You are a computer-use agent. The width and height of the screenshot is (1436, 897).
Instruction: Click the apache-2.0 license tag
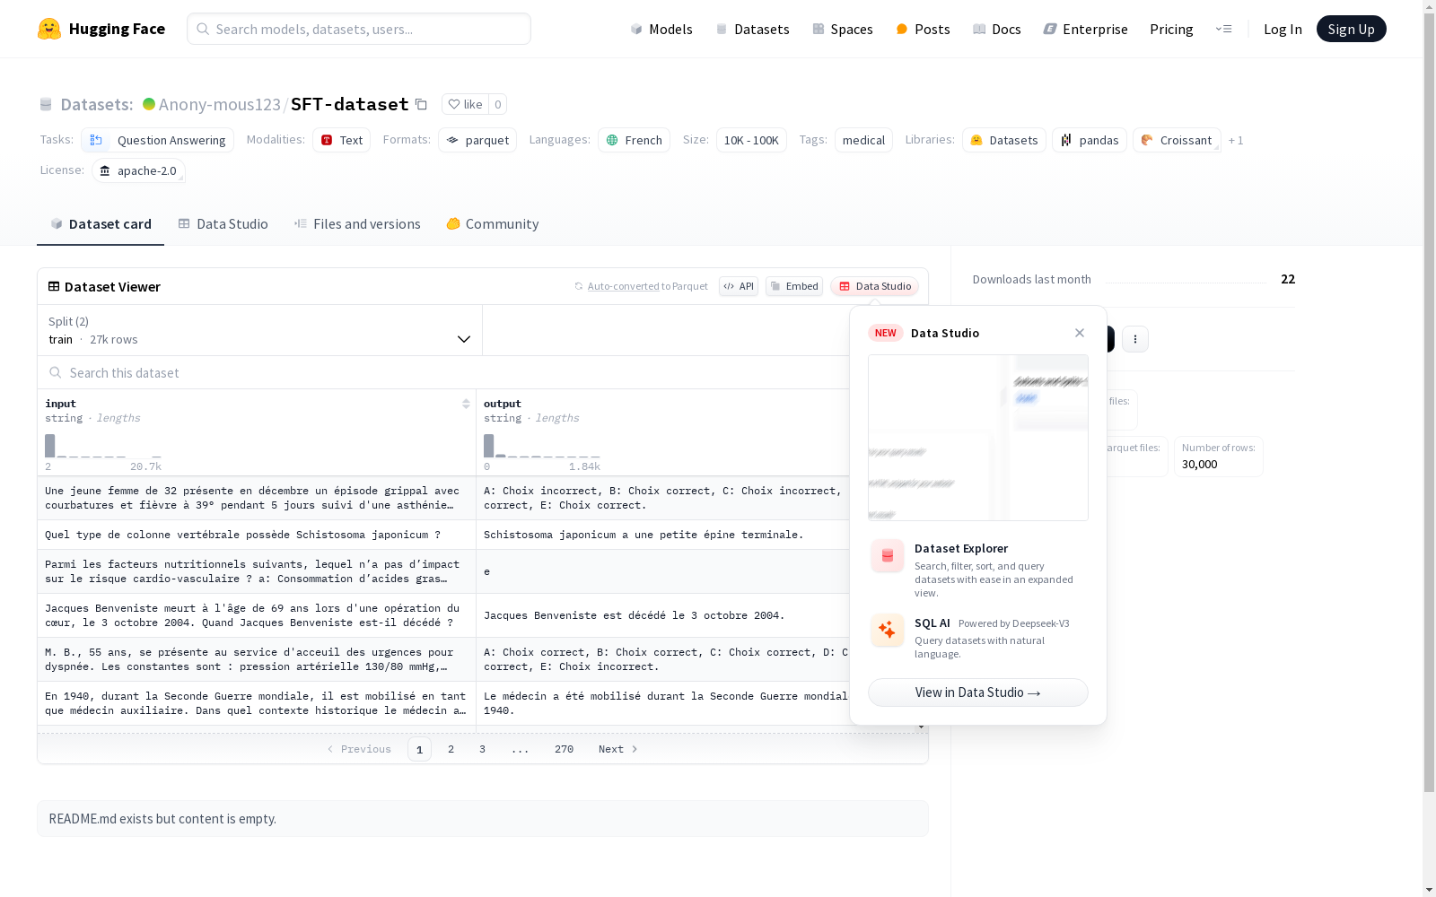point(138,170)
